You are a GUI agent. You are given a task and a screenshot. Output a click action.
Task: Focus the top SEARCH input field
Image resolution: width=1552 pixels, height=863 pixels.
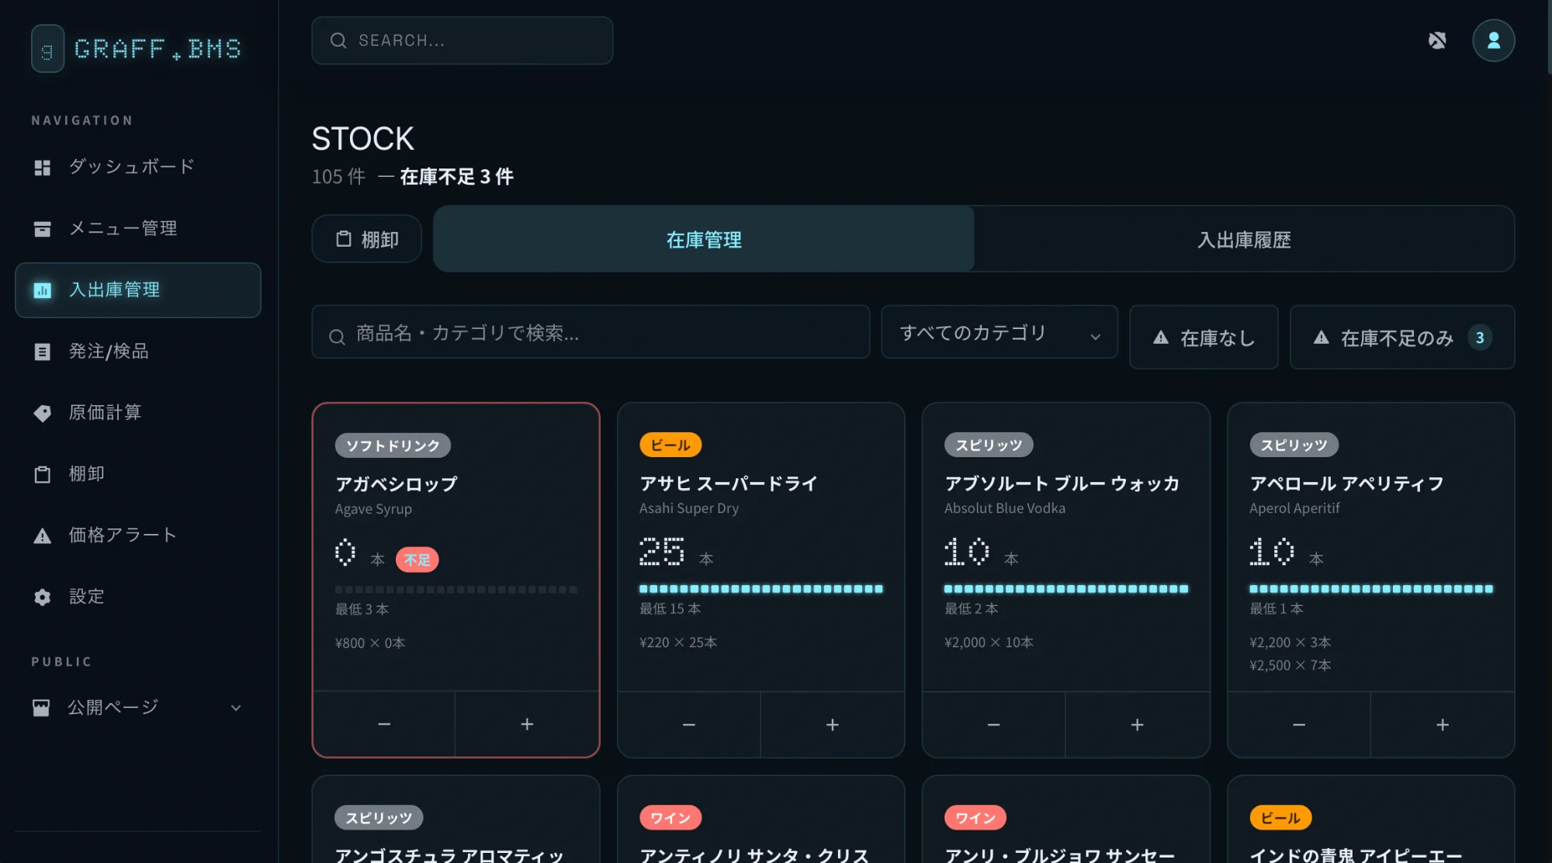coord(462,40)
